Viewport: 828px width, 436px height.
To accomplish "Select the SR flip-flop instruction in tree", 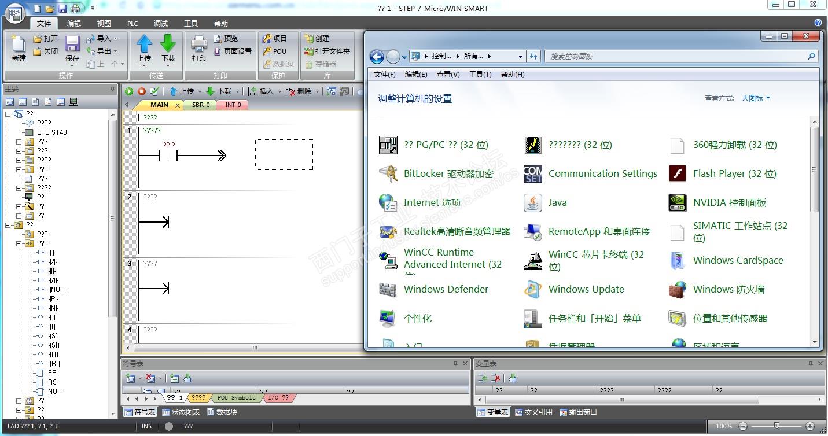I will tap(52, 373).
